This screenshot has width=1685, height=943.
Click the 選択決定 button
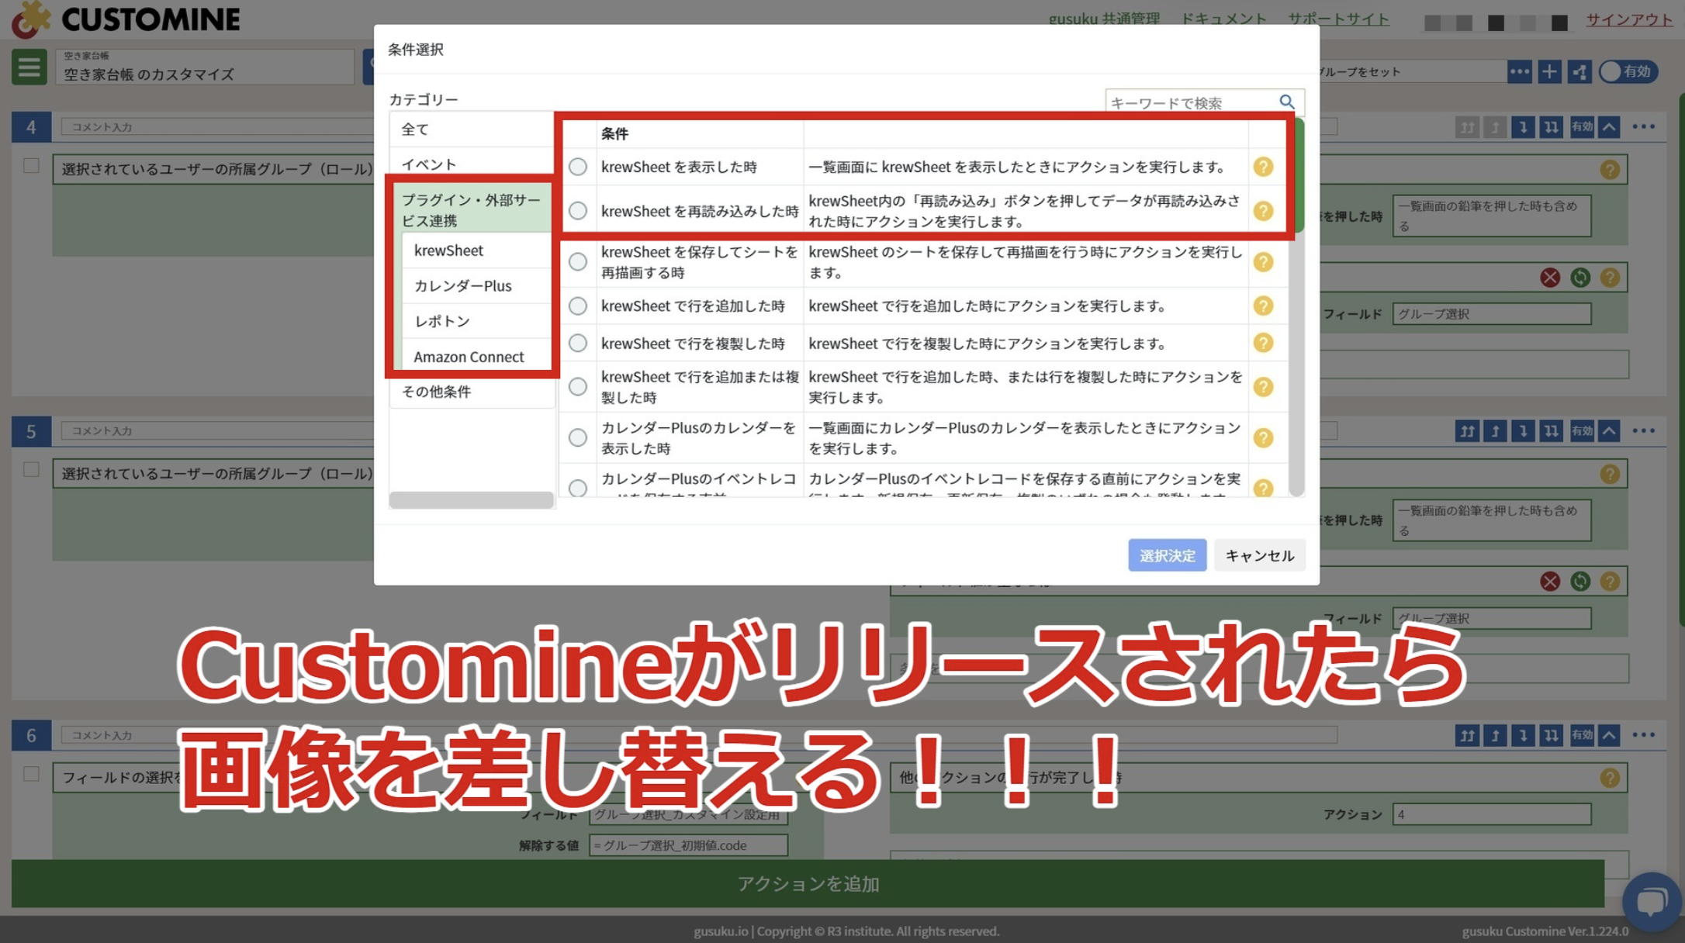point(1166,555)
